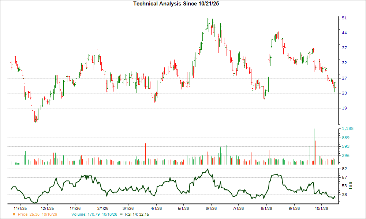The height and width of the screenshot is (219, 366).
Task: Click the RSI axis label 82
Action: [x=344, y=169]
